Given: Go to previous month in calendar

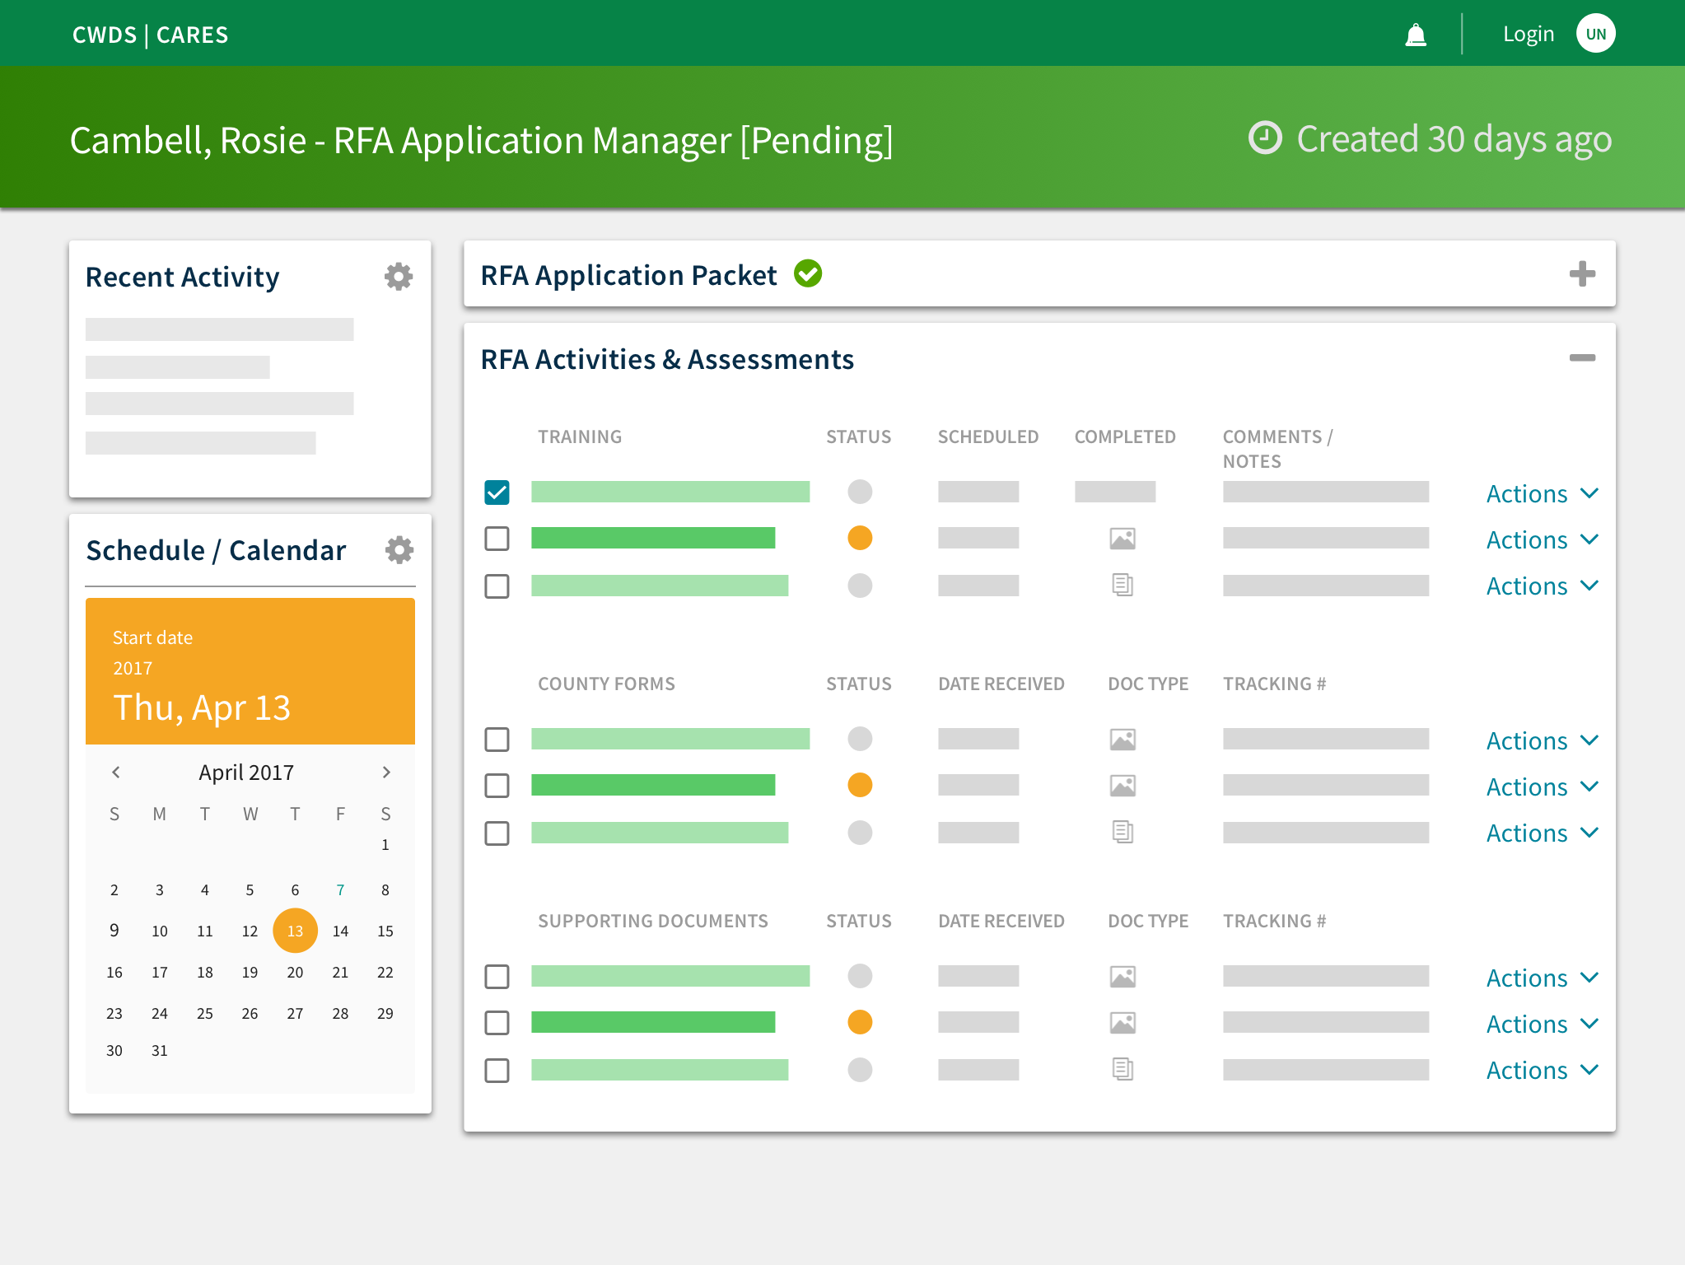Looking at the screenshot, I should [x=116, y=772].
